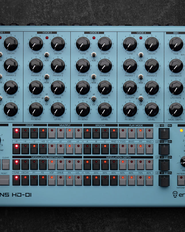This screenshot has height=232, width=185.
Task: Click the Voice 4 LEVEL knob
Action: coord(152,109)
